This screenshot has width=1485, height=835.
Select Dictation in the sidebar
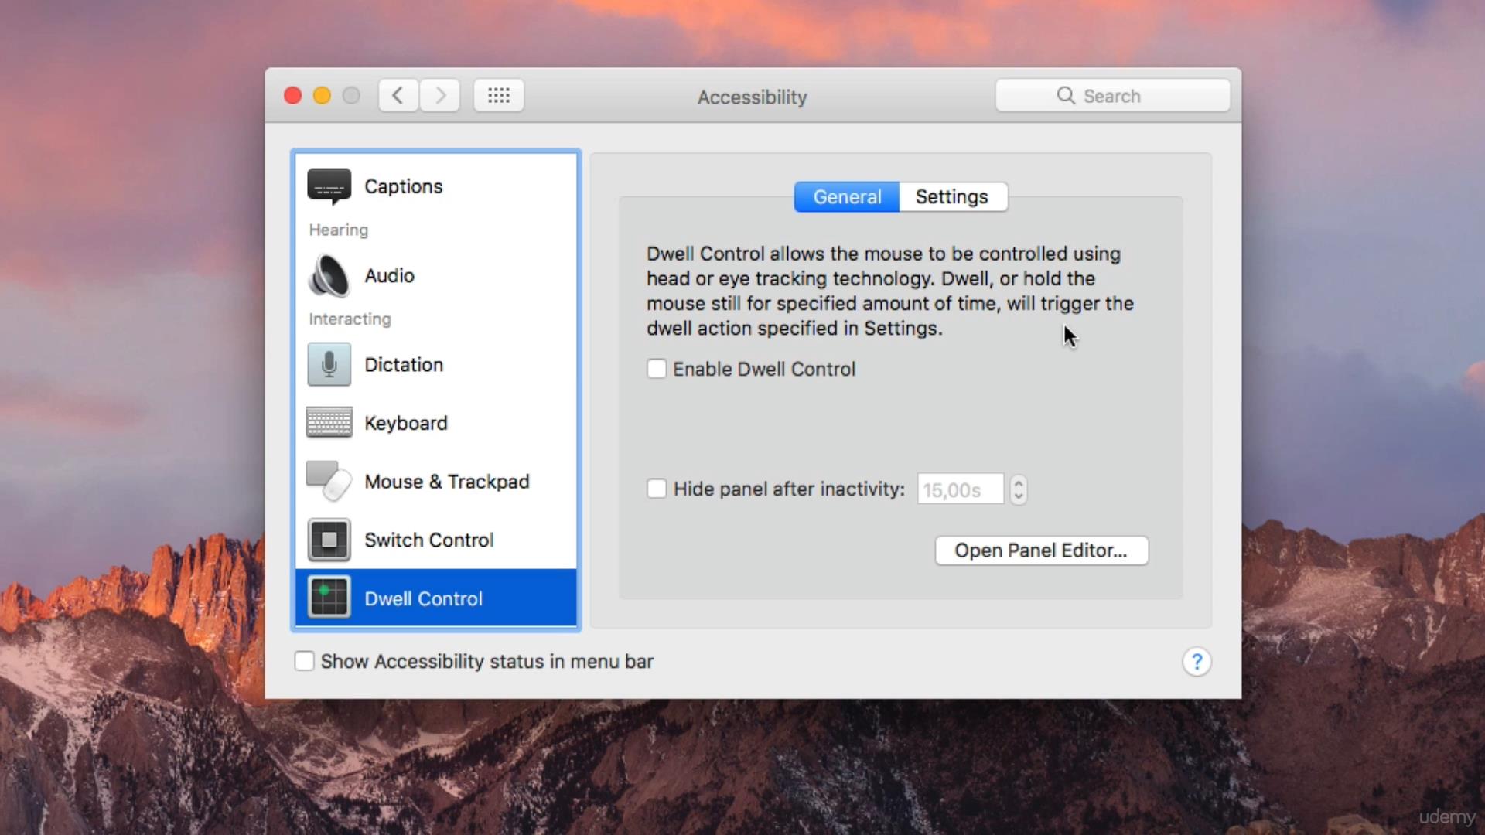tap(436, 365)
